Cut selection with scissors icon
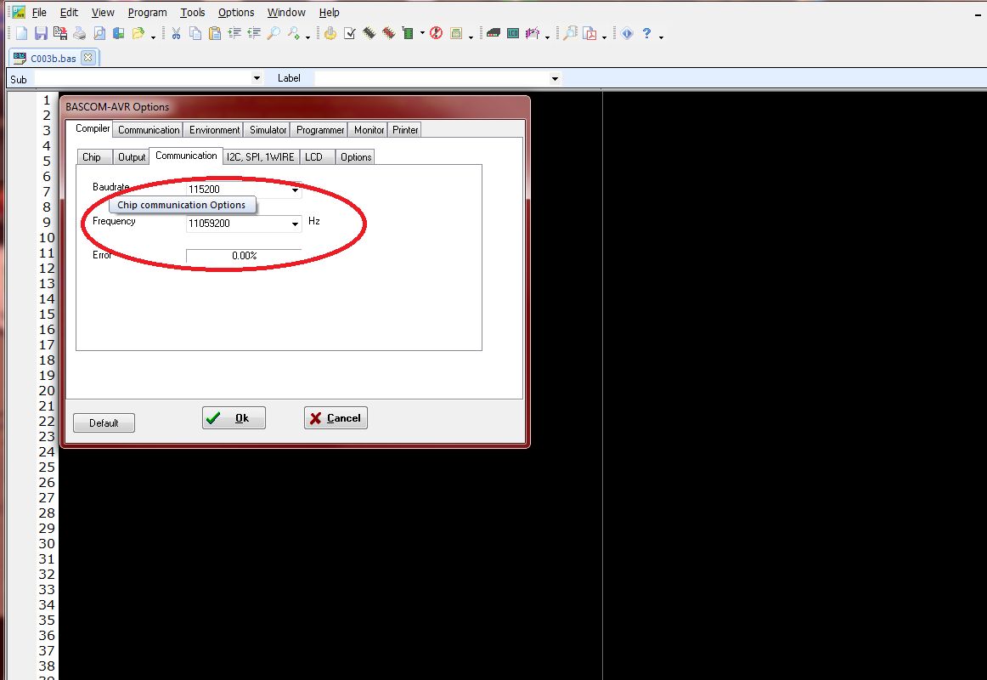The width and height of the screenshot is (987, 680). pyautogui.click(x=177, y=33)
